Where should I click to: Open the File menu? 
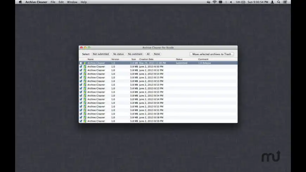coord(53,2)
